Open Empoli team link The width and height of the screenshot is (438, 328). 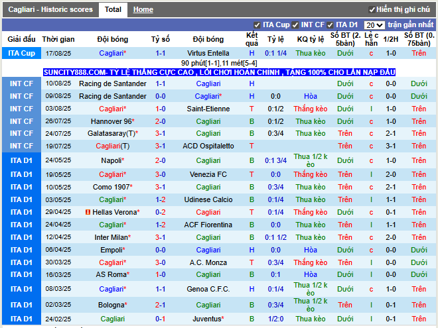[113, 250]
